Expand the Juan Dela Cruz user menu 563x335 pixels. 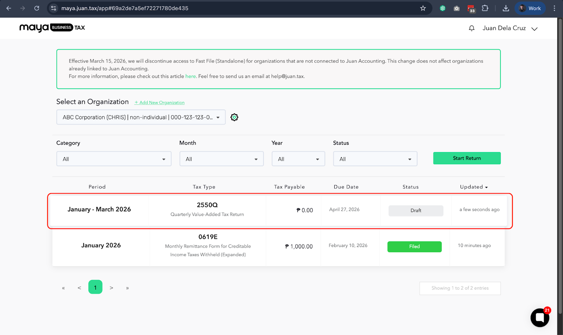(x=510, y=28)
